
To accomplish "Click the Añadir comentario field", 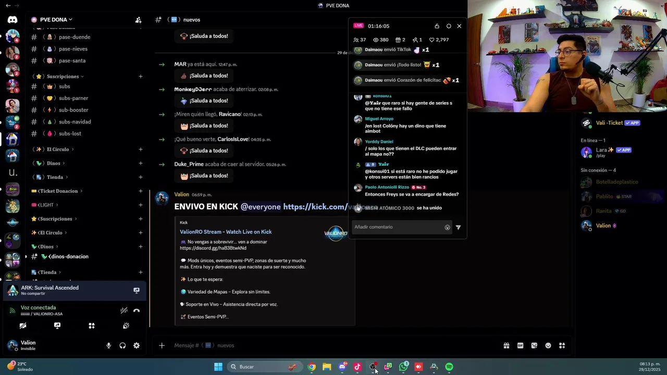I will pos(399,227).
